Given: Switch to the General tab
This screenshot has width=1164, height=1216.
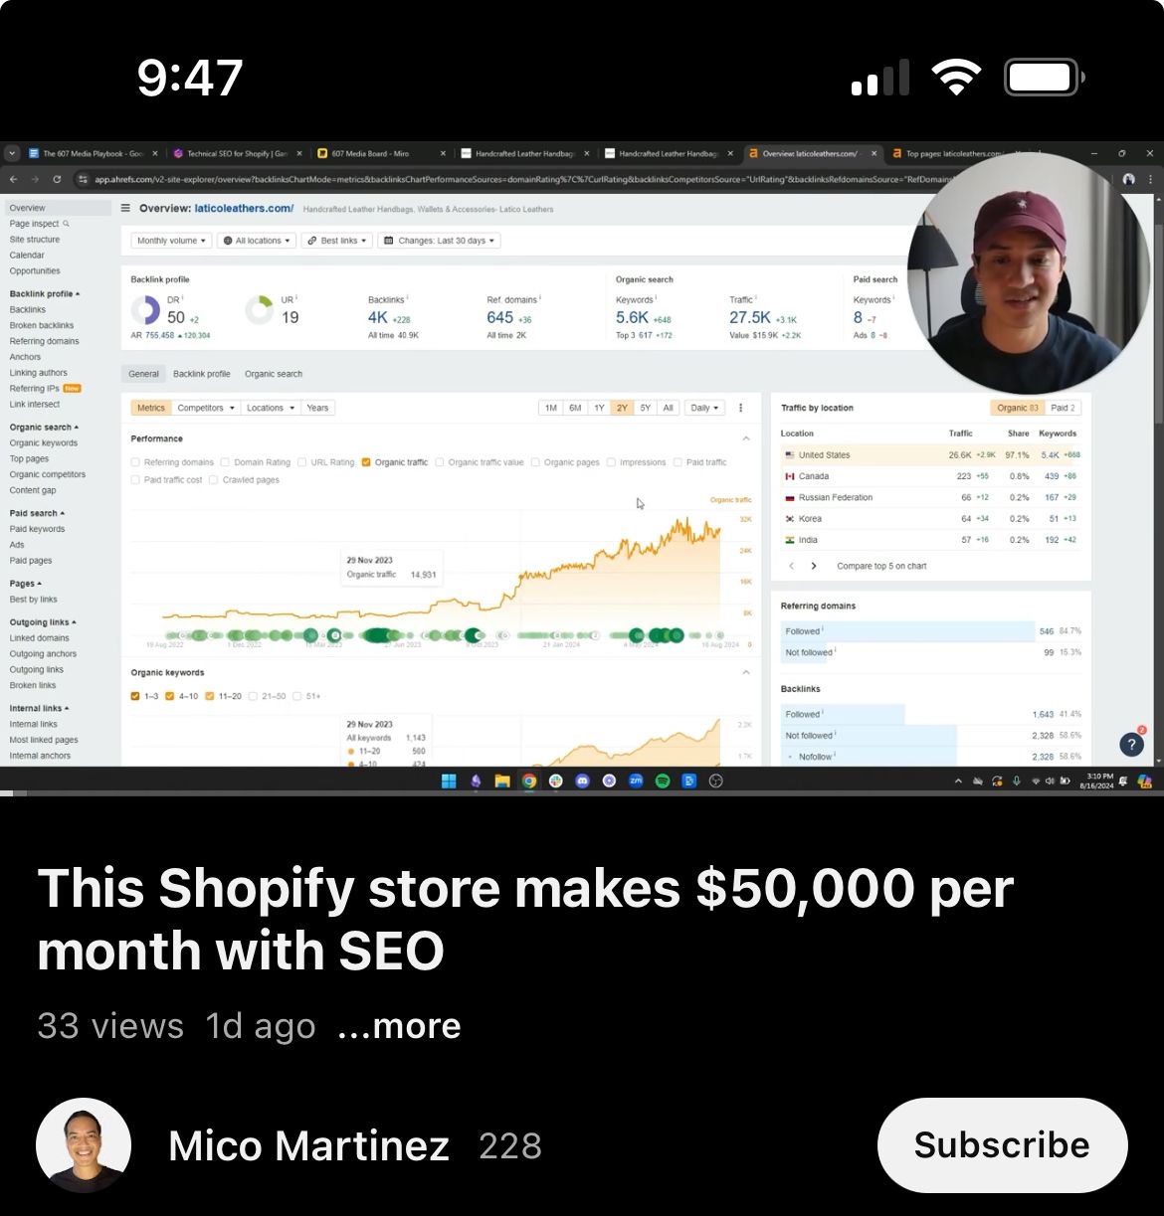Looking at the screenshot, I should point(144,374).
